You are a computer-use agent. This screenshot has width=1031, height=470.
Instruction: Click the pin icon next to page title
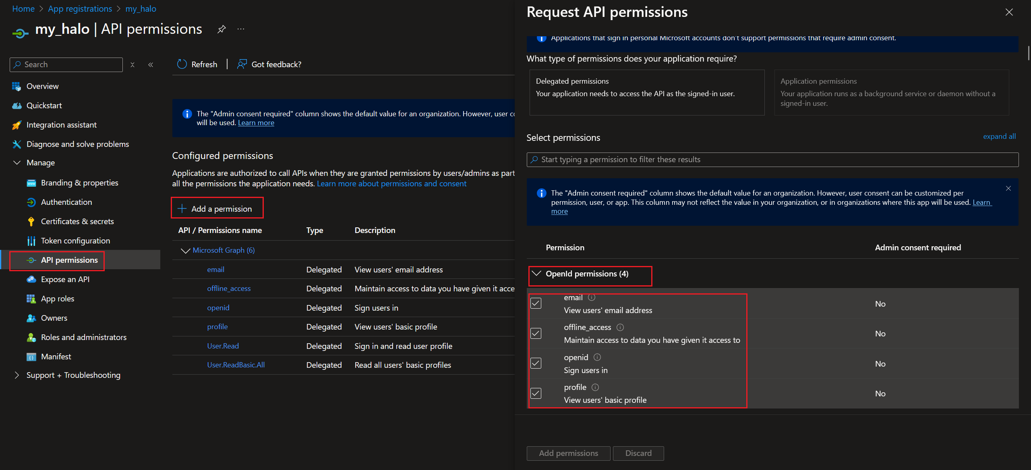tap(222, 29)
